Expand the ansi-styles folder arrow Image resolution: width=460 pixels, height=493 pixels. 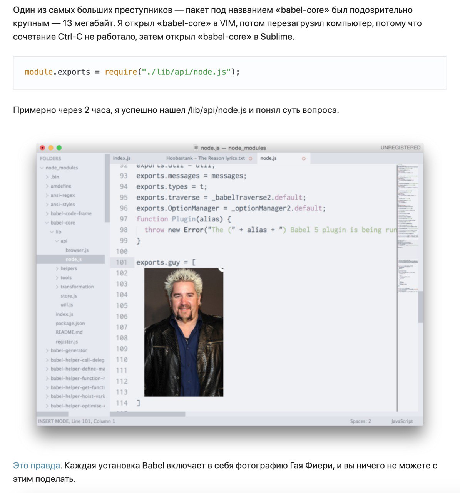click(x=47, y=205)
